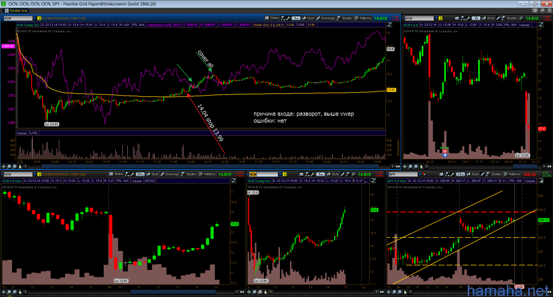Switch to the Flexible Grid tab
This screenshot has height=297, width=553.
16,10
